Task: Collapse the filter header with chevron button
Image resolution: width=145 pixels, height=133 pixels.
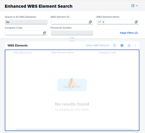Action: tap(72, 39)
